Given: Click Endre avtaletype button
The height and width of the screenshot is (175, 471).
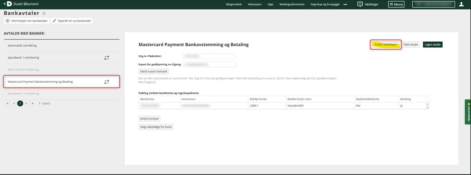Looking at the screenshot, I should 386,44.
